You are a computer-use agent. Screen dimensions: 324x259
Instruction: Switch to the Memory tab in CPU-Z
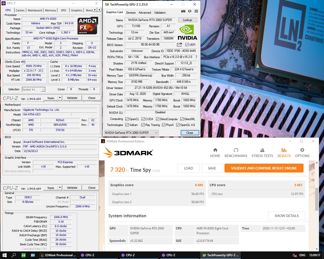tap(50, 10)
